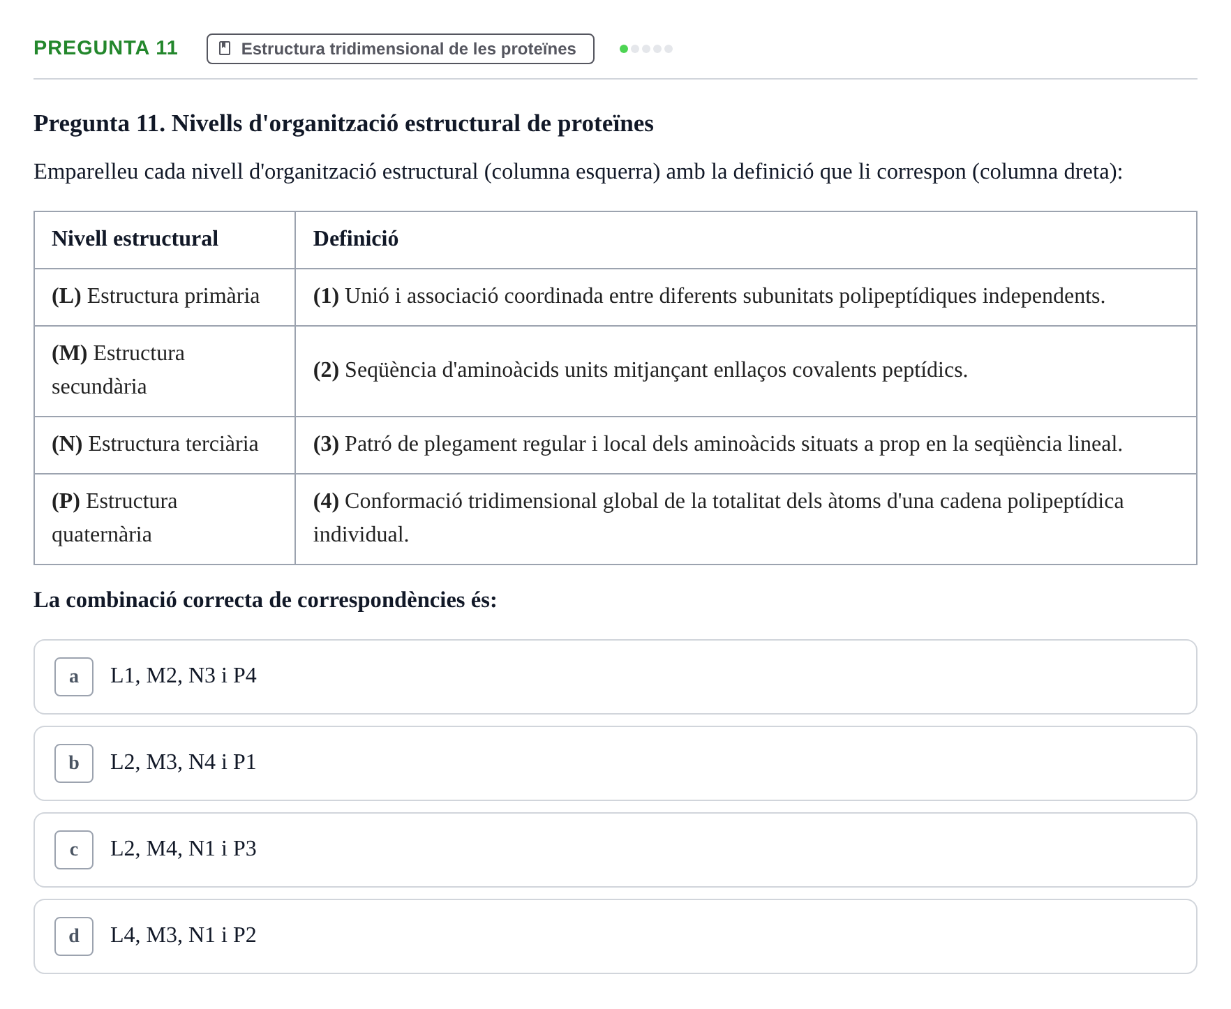Click the '(P) Estructura quaternària' cell
Viewport: 1231px width, 1009px height.
point(165,519)
